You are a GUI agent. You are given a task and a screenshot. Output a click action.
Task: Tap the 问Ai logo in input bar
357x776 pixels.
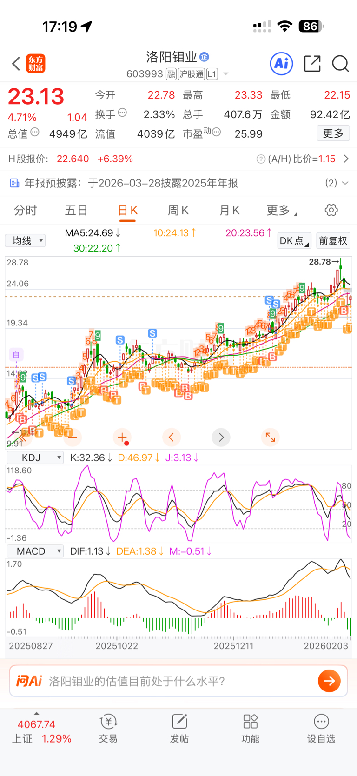pos(29,681)
